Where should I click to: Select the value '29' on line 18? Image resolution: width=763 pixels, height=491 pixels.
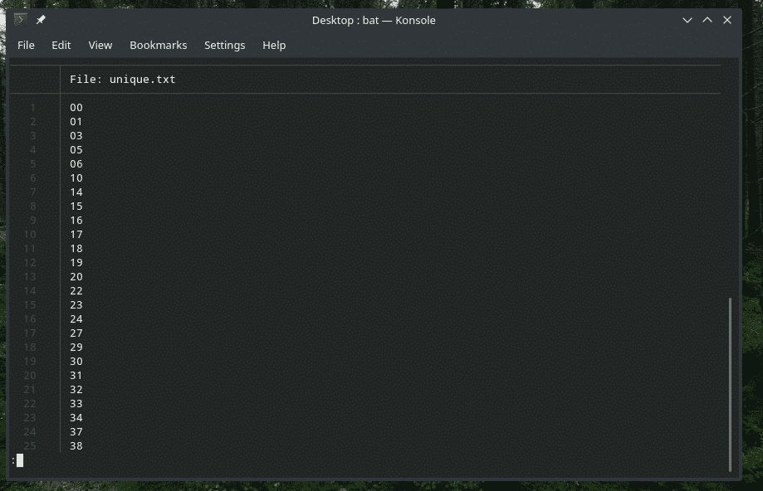click(76, 348)
